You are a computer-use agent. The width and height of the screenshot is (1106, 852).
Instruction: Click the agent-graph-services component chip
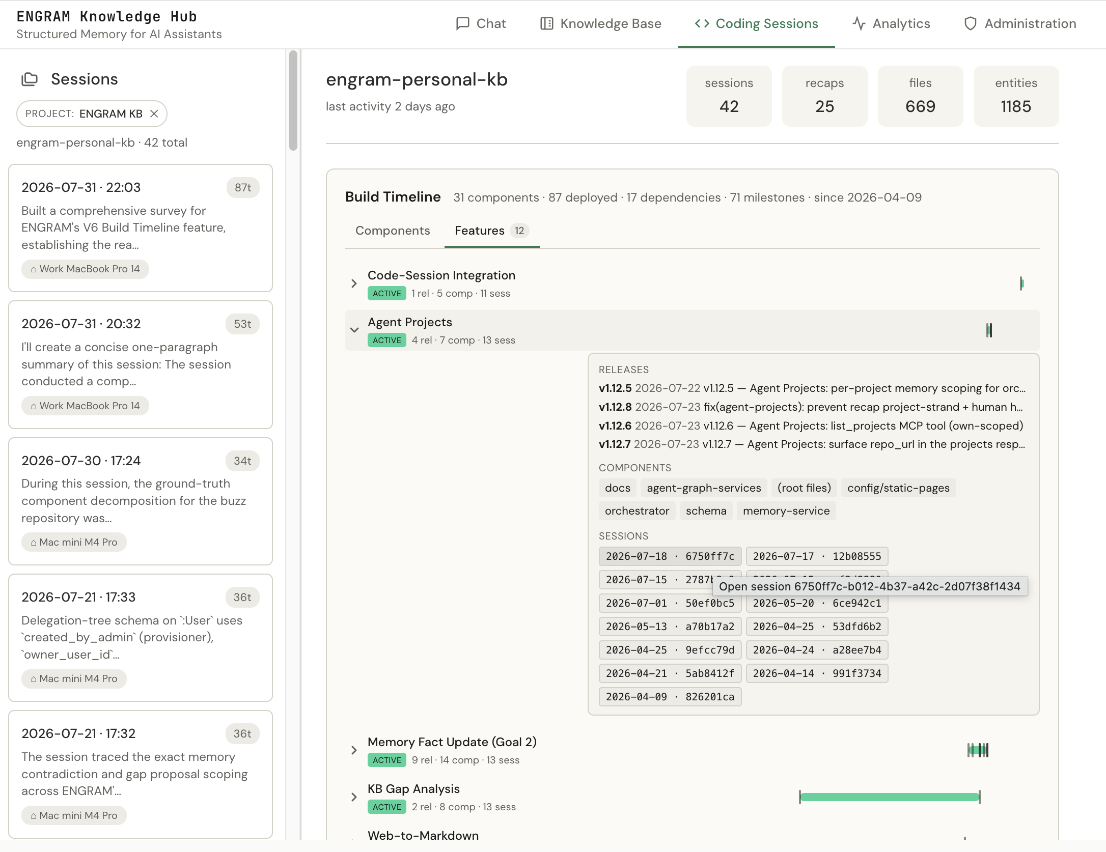[704, 488]
